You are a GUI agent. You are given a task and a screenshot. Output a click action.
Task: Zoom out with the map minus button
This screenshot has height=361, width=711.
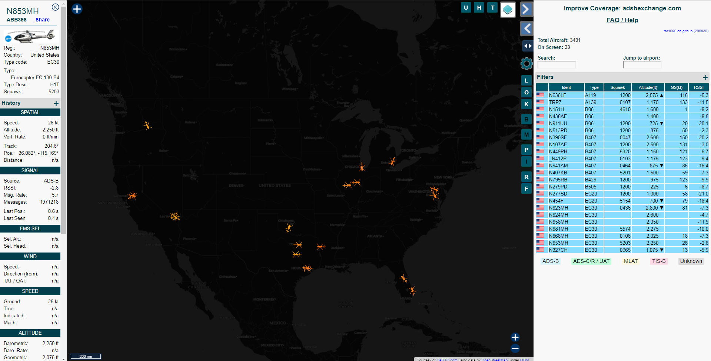click(515, 348)
